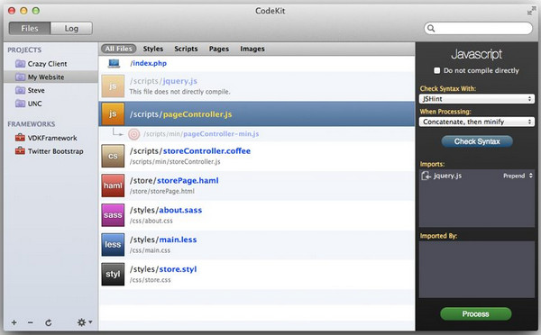This screenshot has height=335, width=541.
Task: Open the Prepend dropdown for jquery.js import
Action: tap(518, 176)
